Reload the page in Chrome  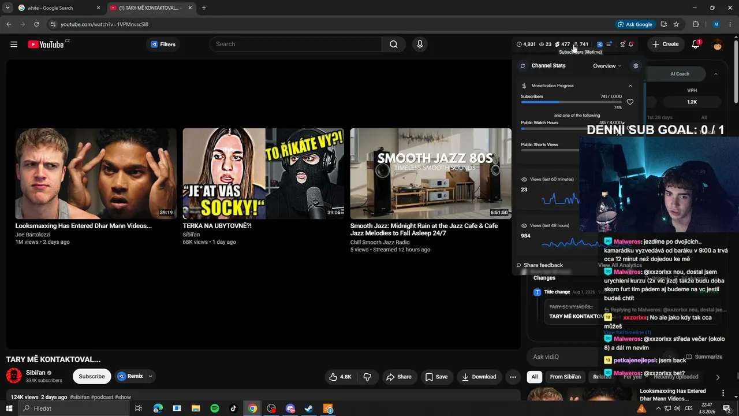coord(36,24)
